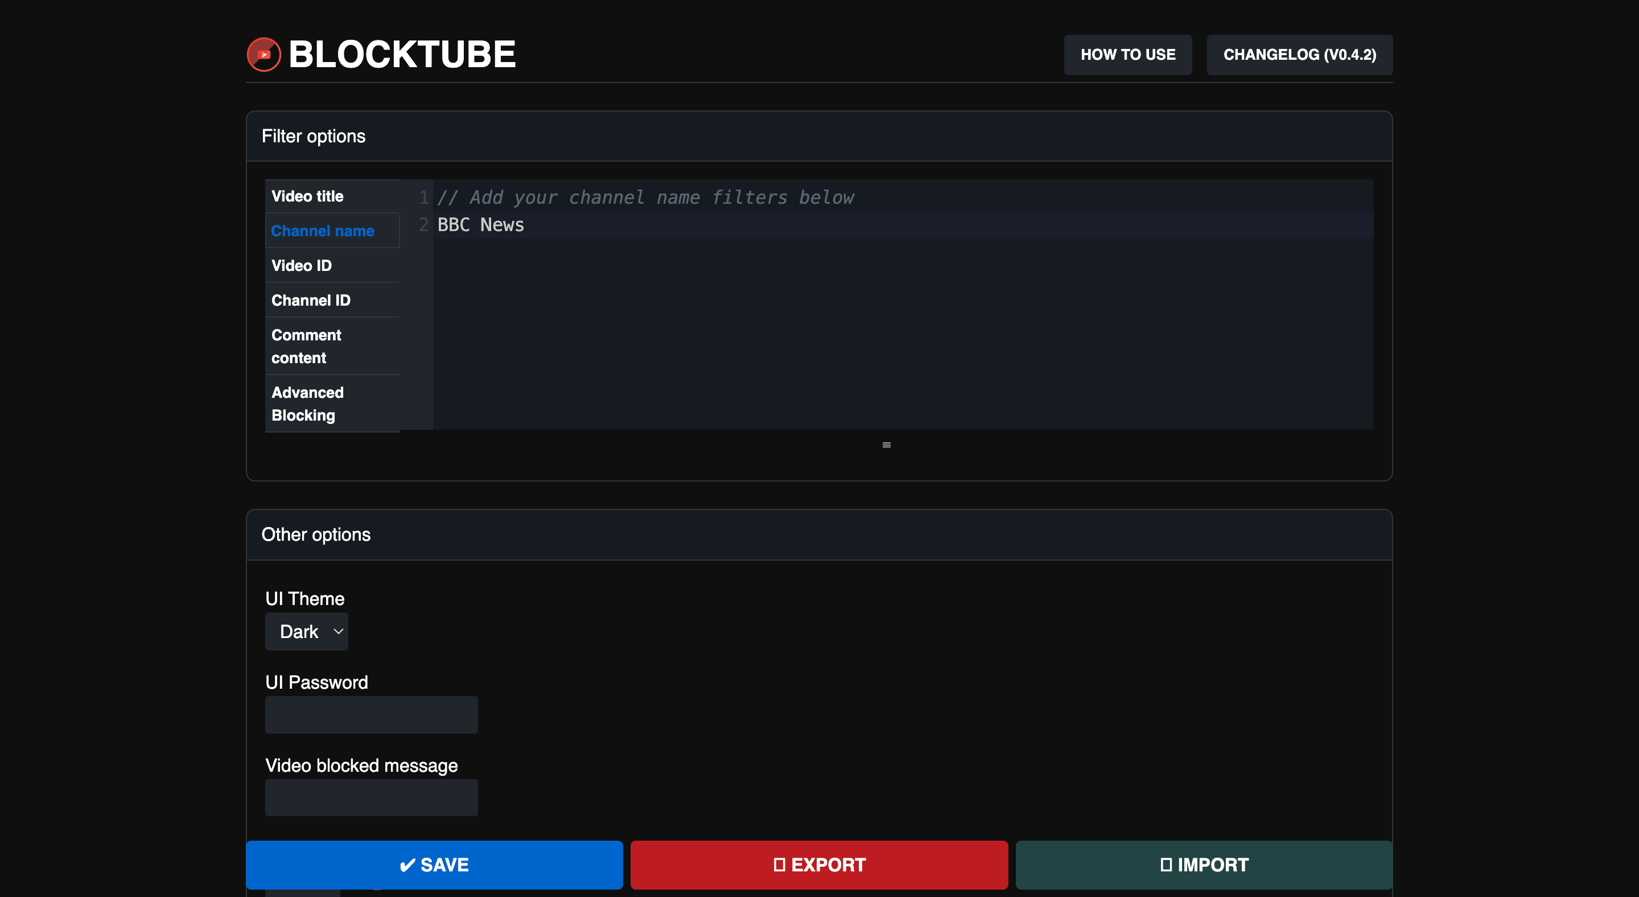This screenshot has width=1639, height=897.
Task: Switch to the Video title filter tab
Action: pyautogui.click(x=307, y=196)
